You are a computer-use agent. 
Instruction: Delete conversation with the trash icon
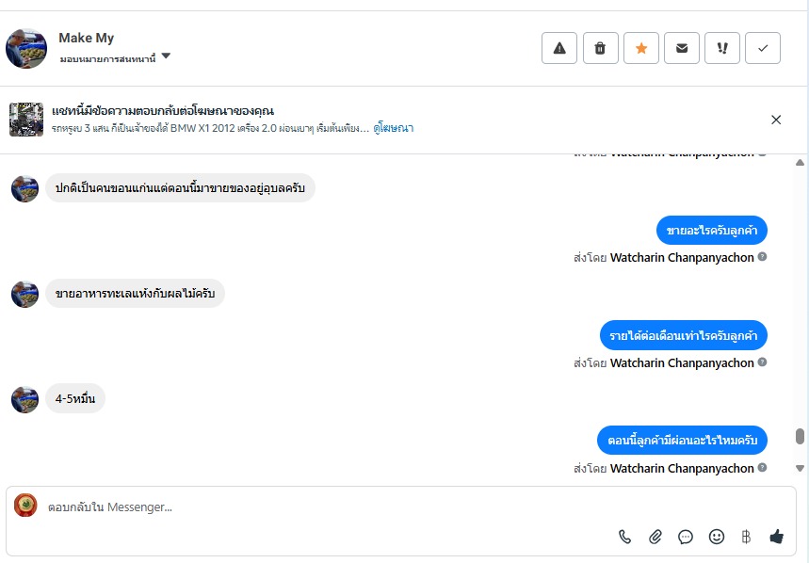click(600, 49)
